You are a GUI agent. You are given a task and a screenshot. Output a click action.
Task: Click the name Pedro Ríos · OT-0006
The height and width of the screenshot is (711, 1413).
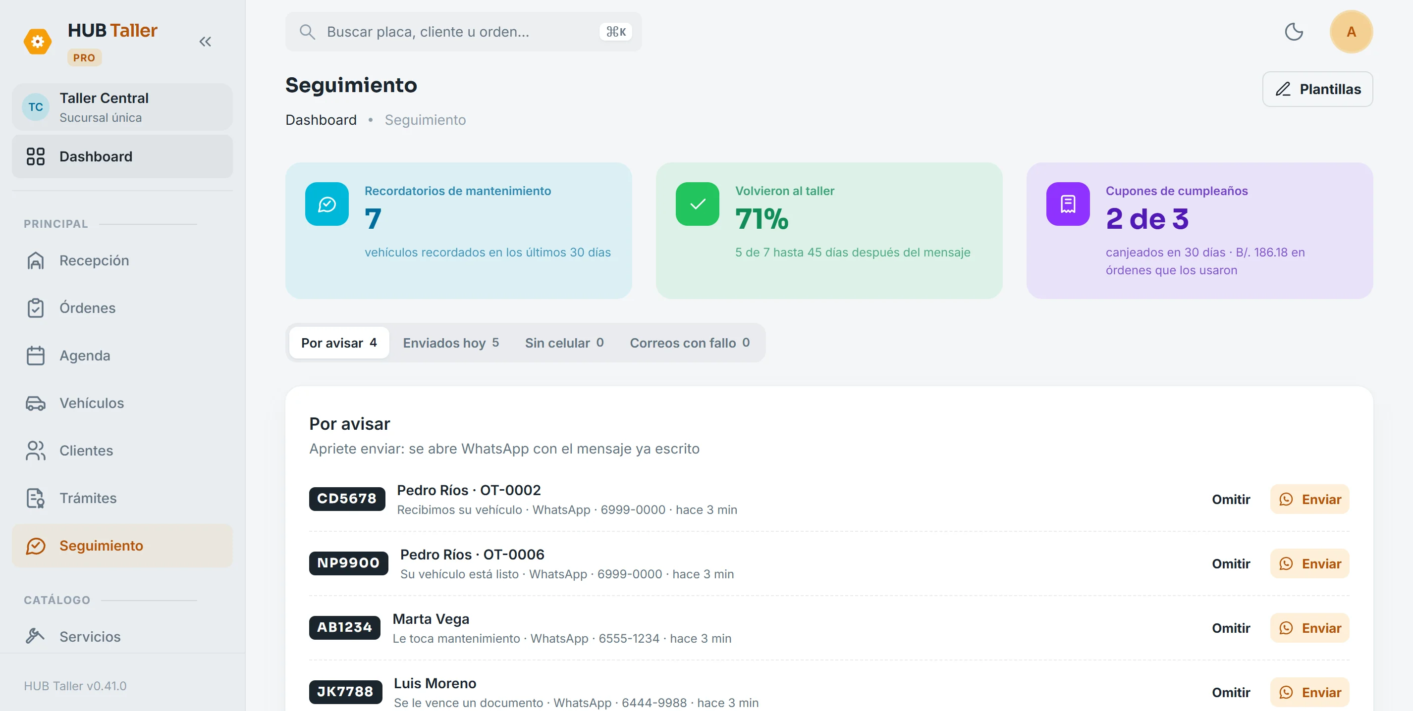point(472,554)
